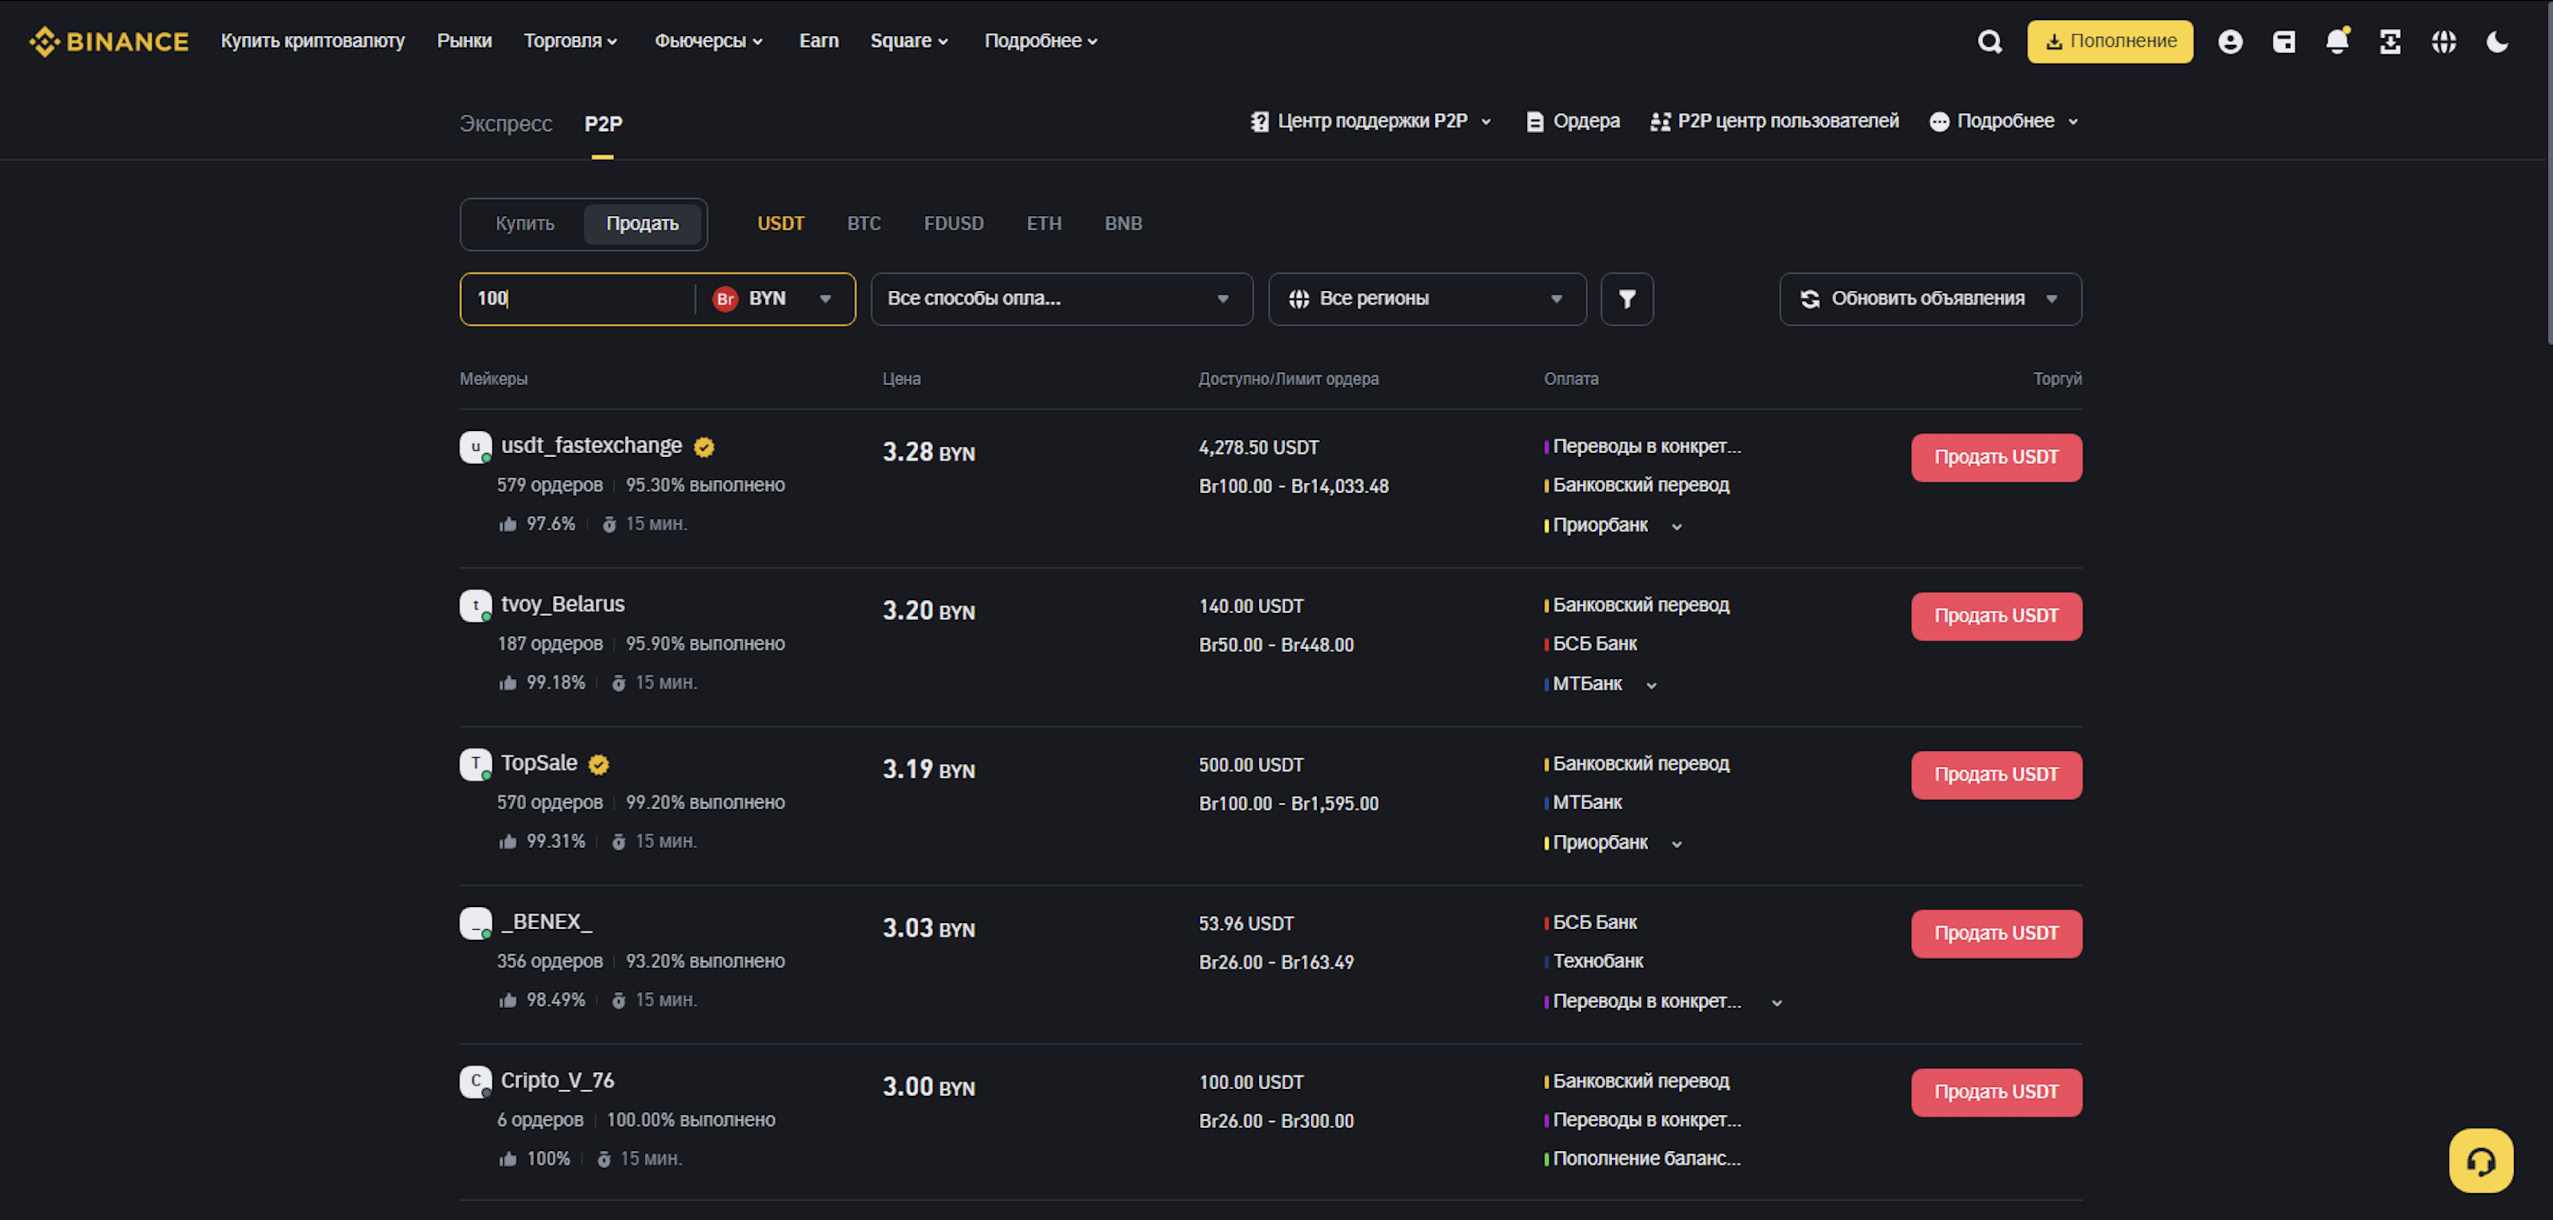Click Продать USDT for TopSale
Viewport: 2553px width, 1220px height.
(1996, 775)
